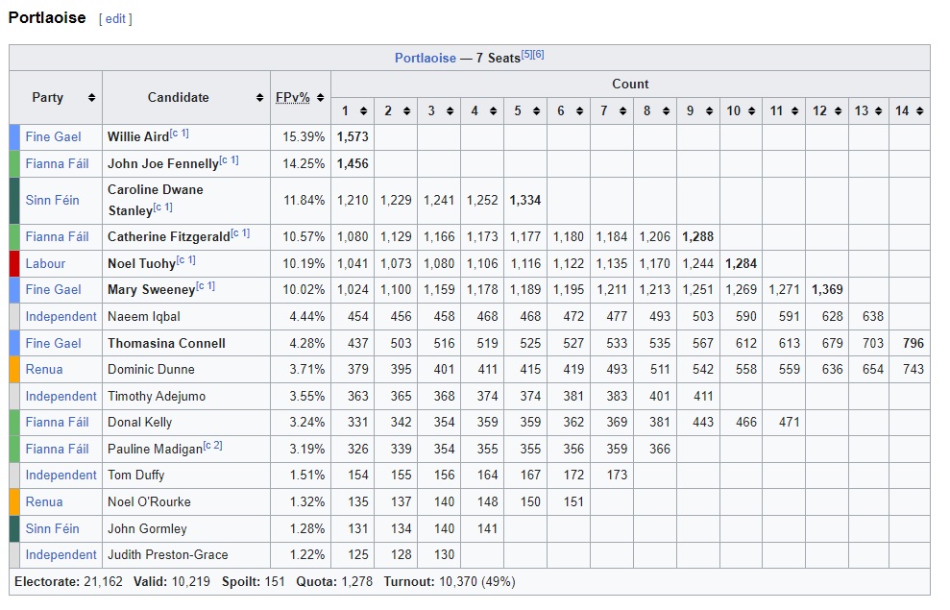Open citation [6] in table caption
Viewport: 950px width, 610px height.
click(x=539, y=54)
